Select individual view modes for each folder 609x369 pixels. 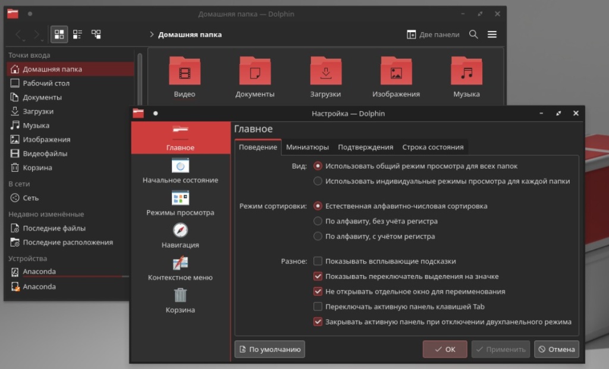pos(318,181)
